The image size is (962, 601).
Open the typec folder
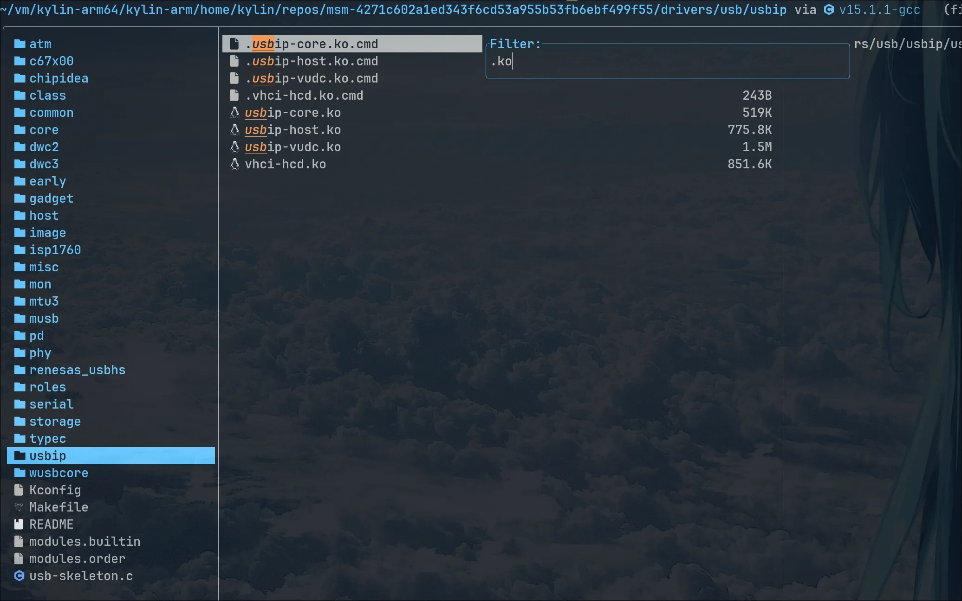47,439
